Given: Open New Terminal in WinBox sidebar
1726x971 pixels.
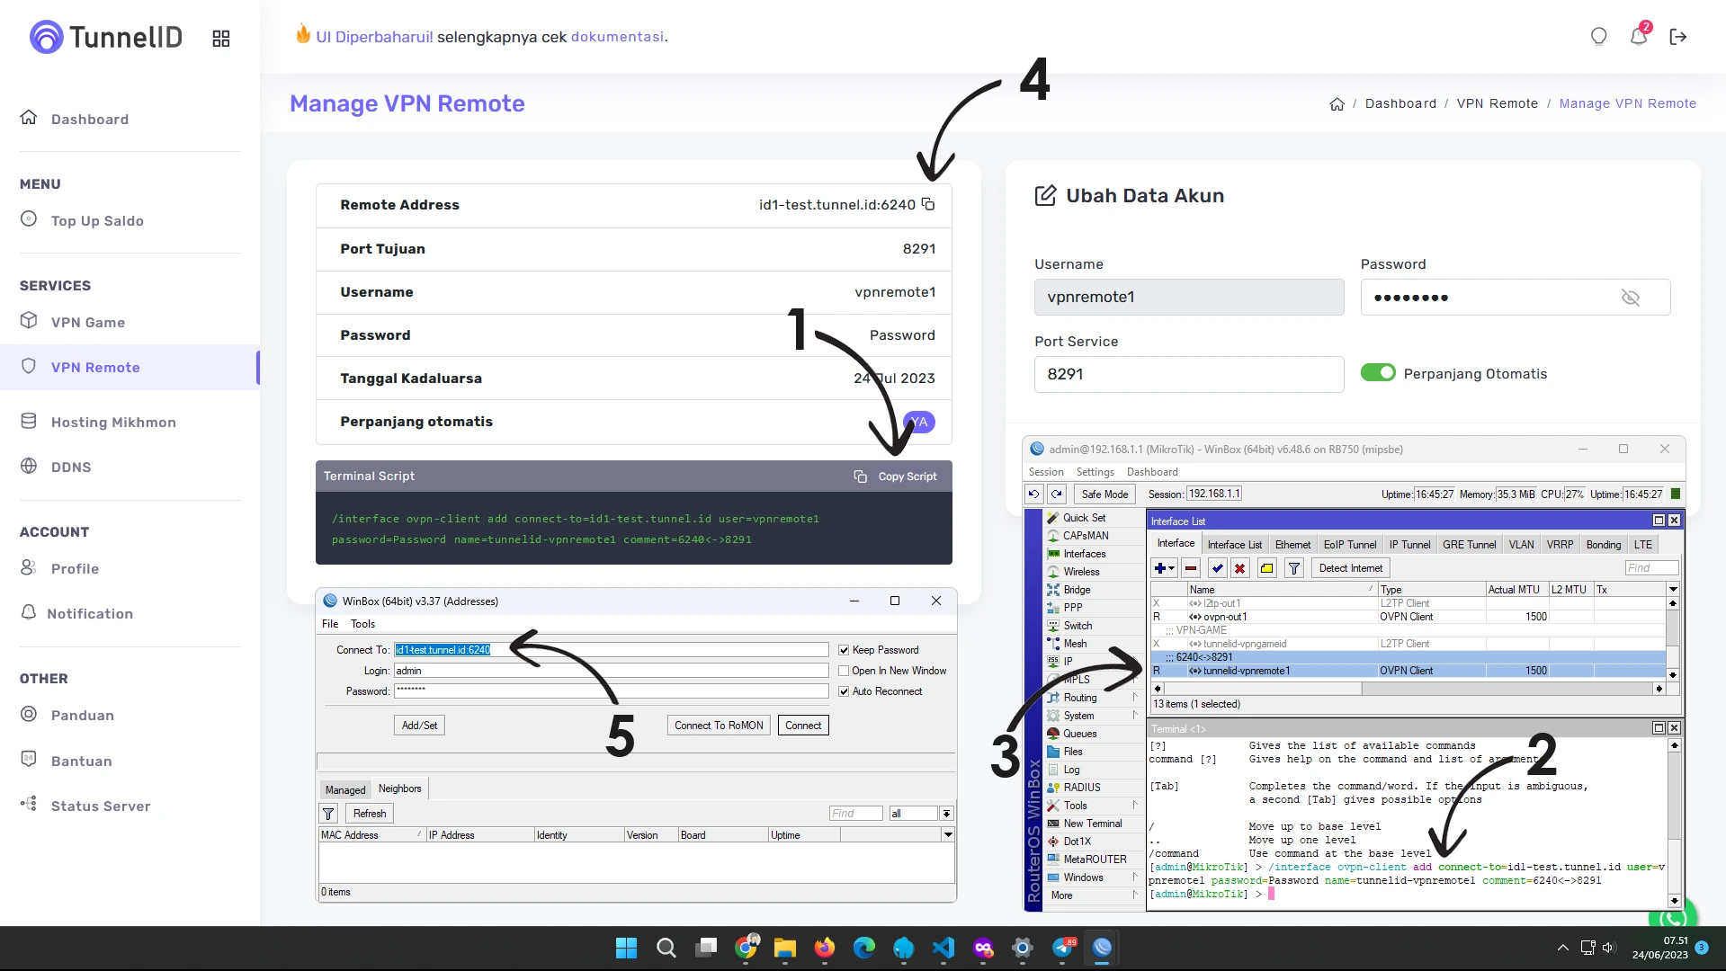Looking at the screenshot, I should [1092, 824].
